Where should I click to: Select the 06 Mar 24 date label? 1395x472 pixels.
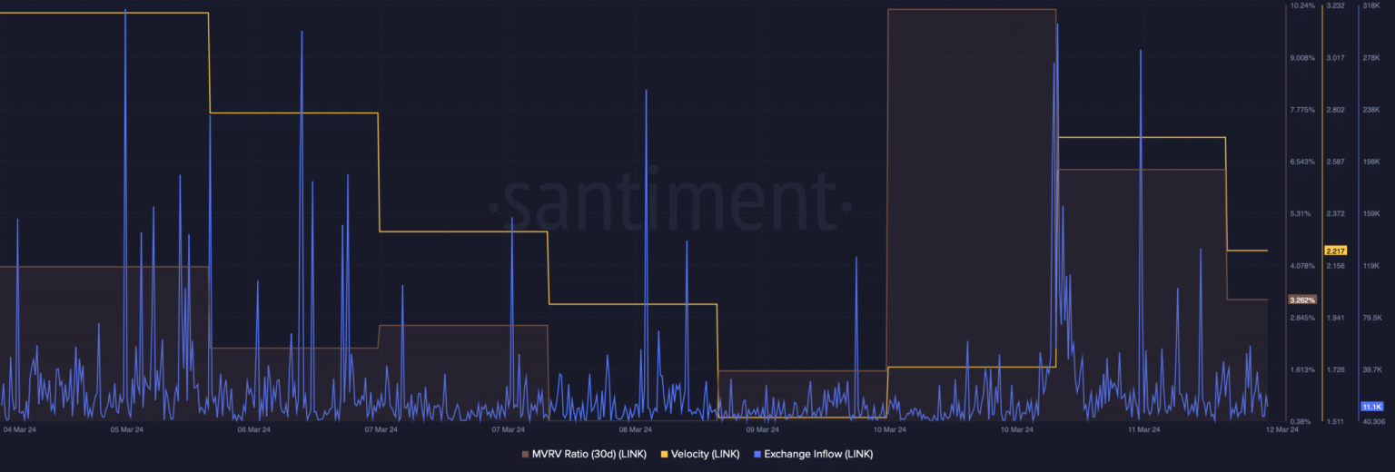254,430
